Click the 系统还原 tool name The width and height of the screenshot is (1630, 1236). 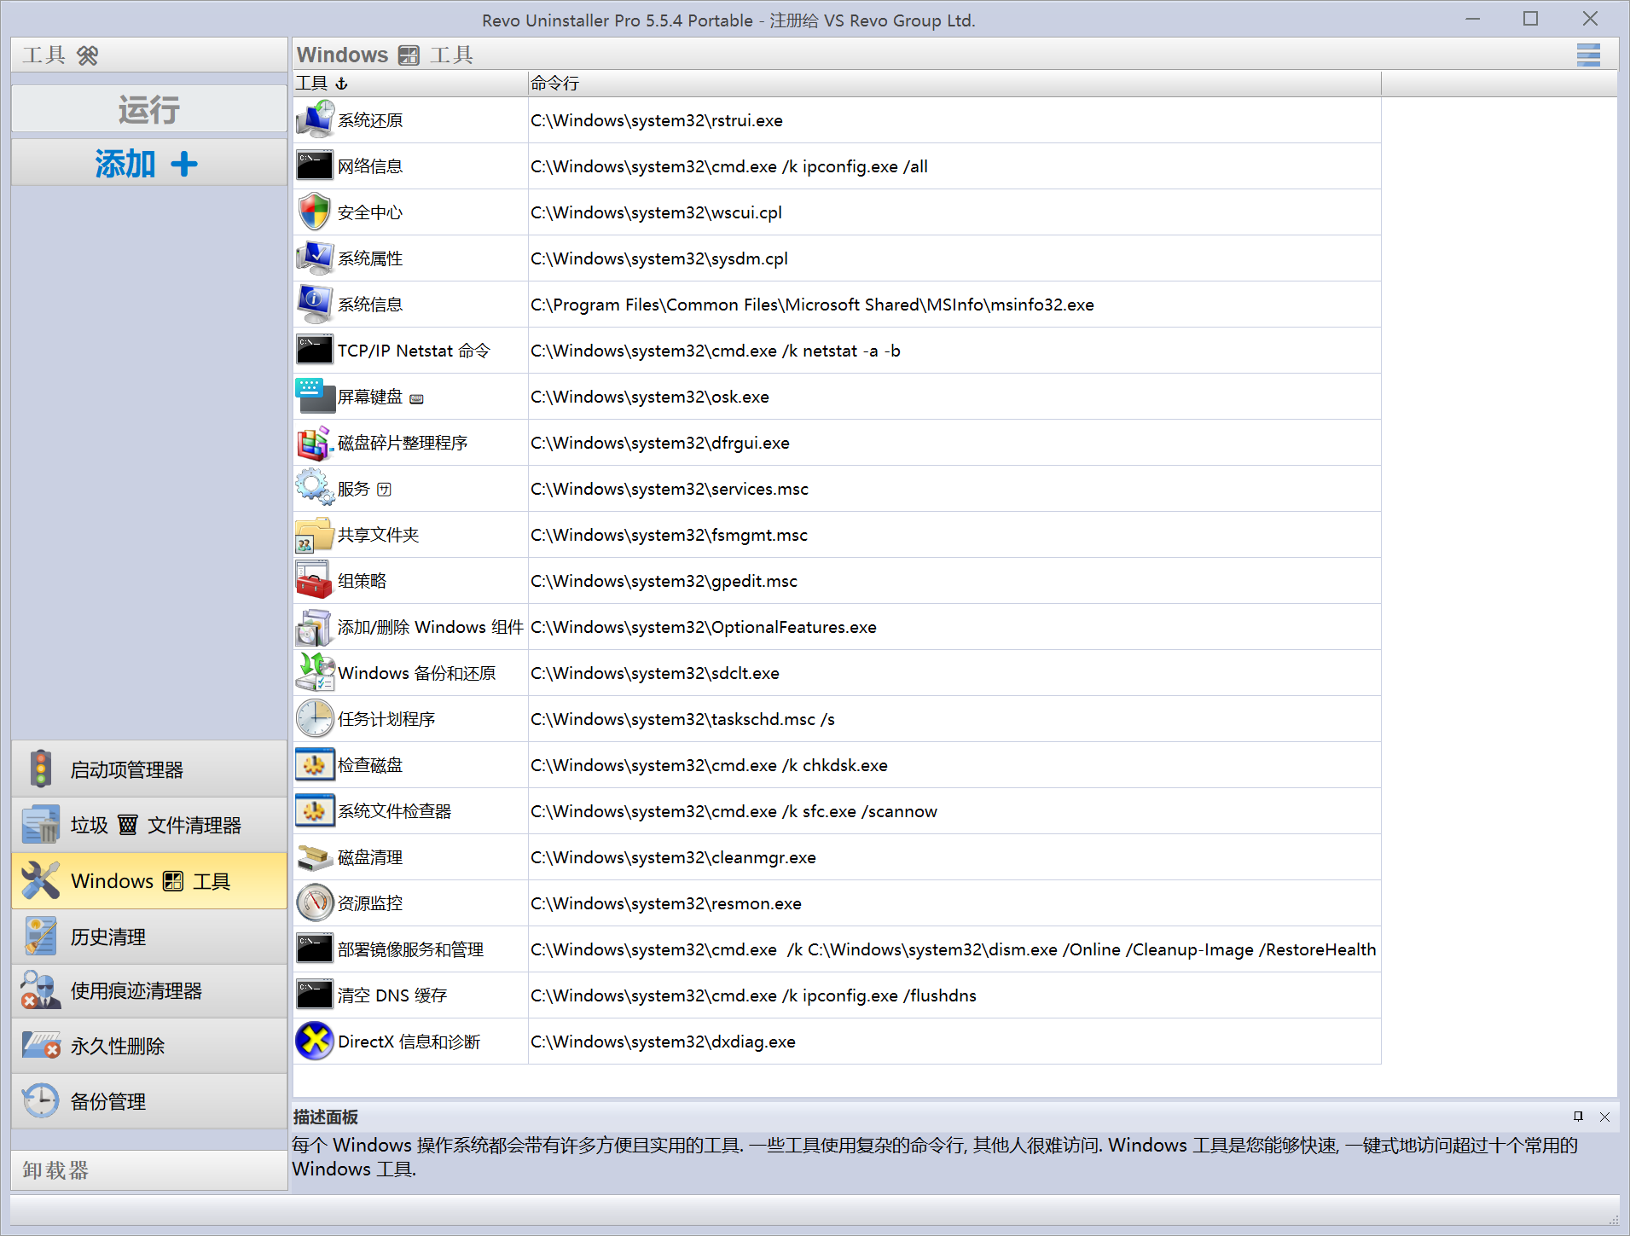[370, 120]
